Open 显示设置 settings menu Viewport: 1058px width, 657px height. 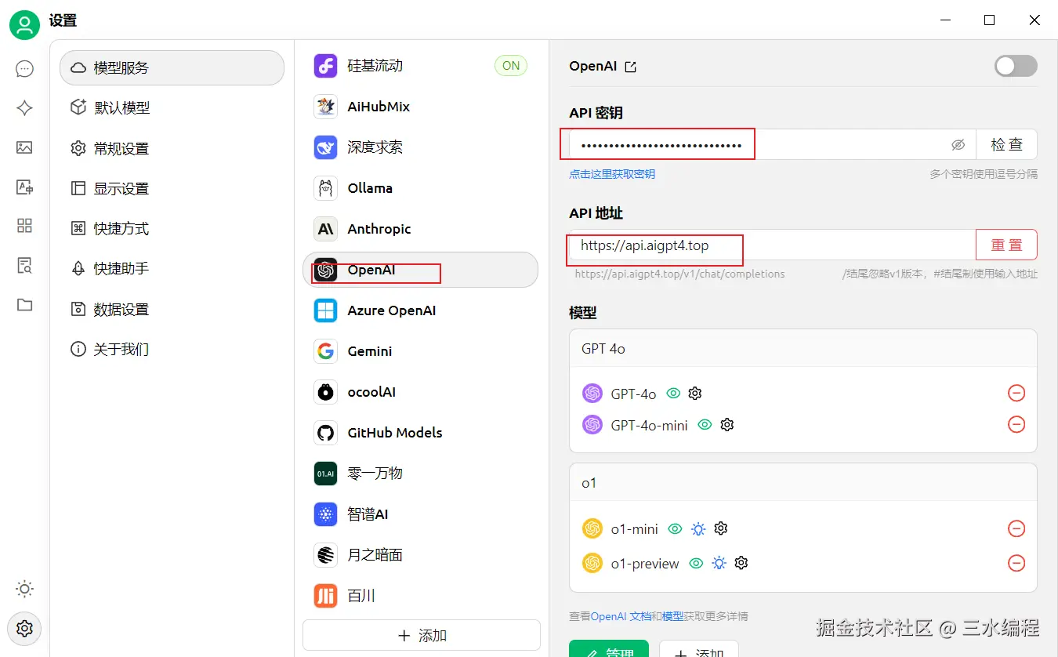pyautogui.click(x=172, y=188)
